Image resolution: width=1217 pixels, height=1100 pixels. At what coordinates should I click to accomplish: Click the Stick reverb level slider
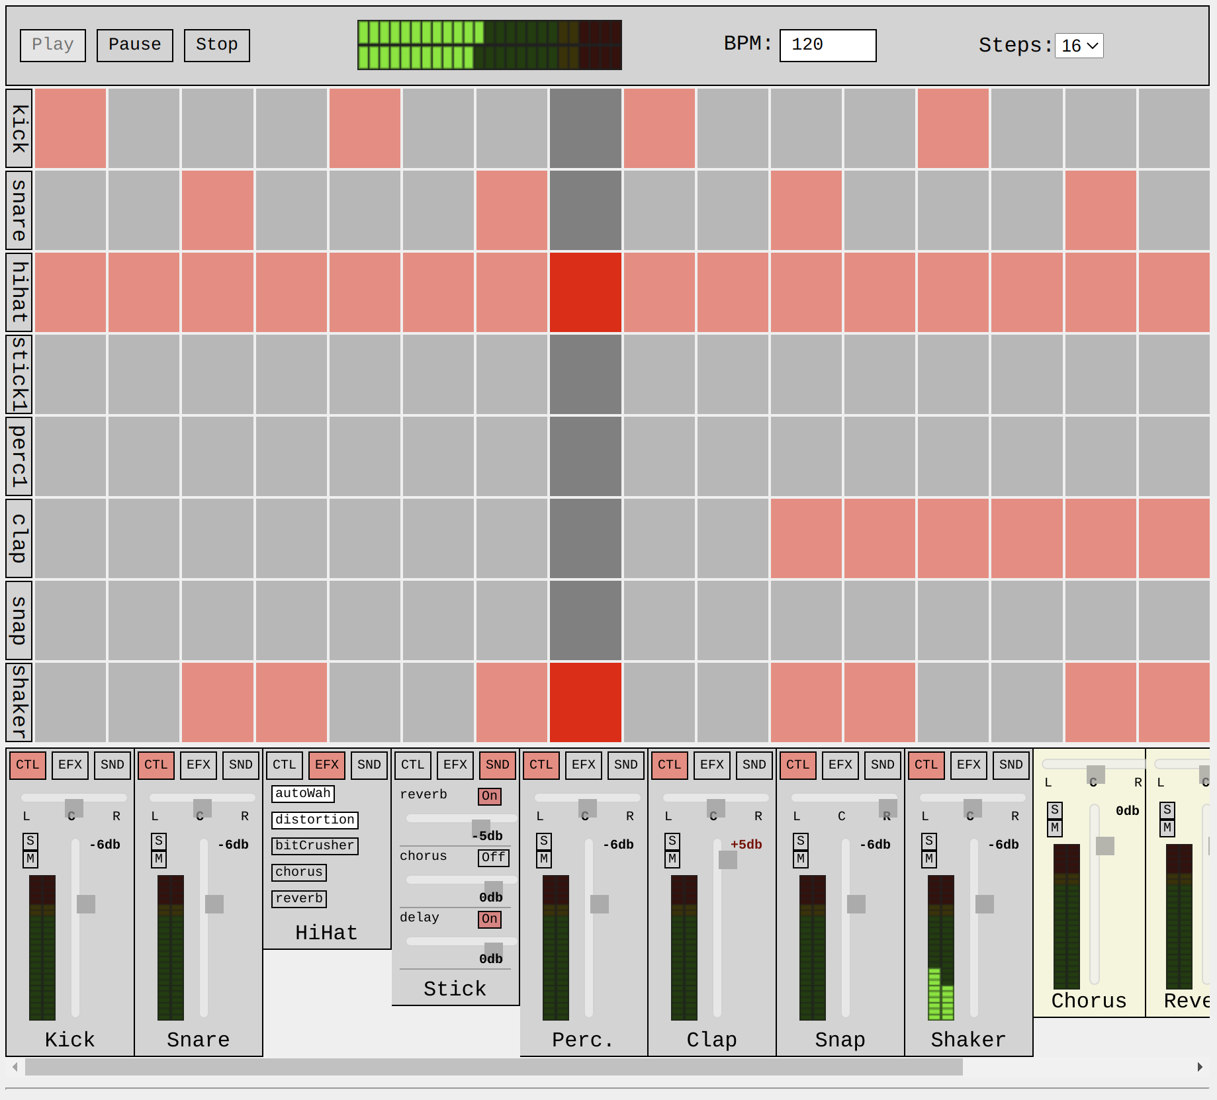coord(461,819)
